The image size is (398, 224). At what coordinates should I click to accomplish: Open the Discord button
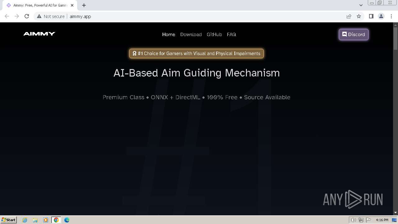354,35
